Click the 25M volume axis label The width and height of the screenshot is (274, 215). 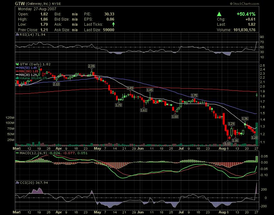click(x=11, y=140)
